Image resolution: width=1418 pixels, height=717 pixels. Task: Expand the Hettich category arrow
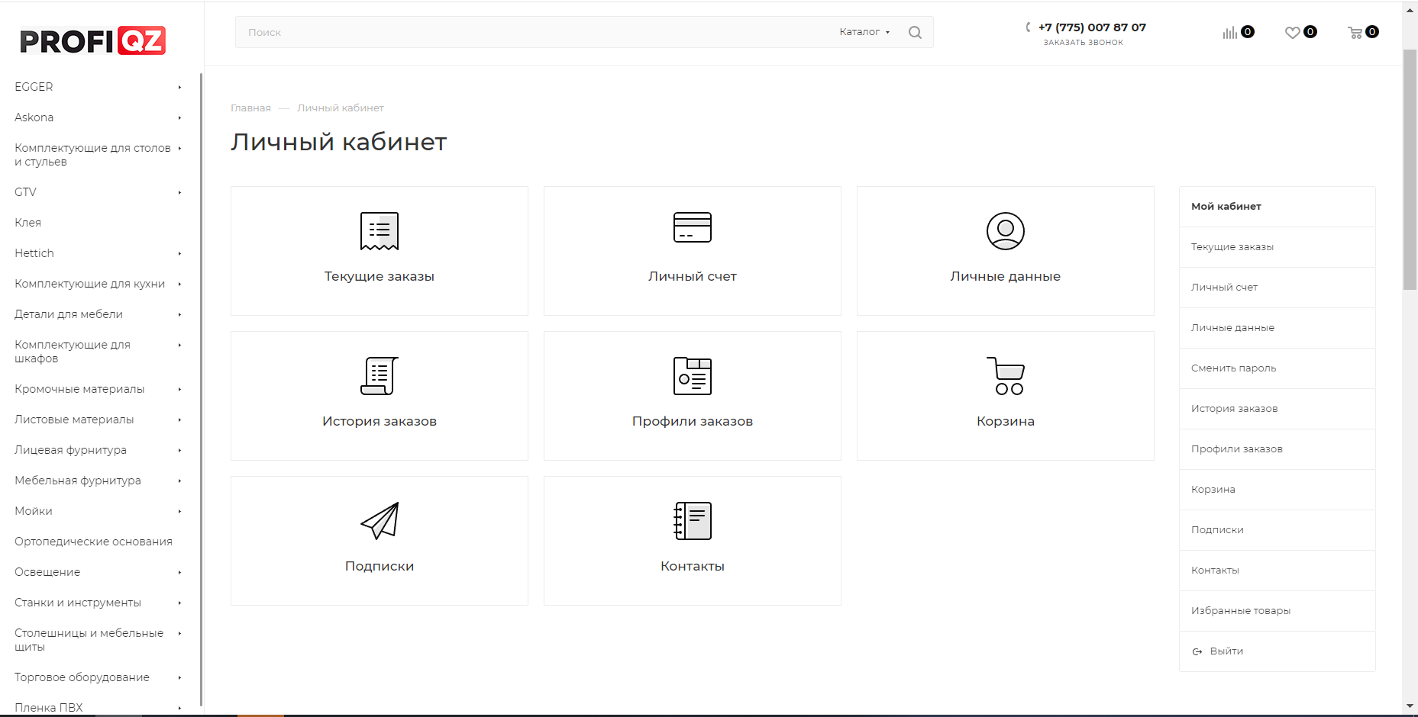[x=179, y=253]
